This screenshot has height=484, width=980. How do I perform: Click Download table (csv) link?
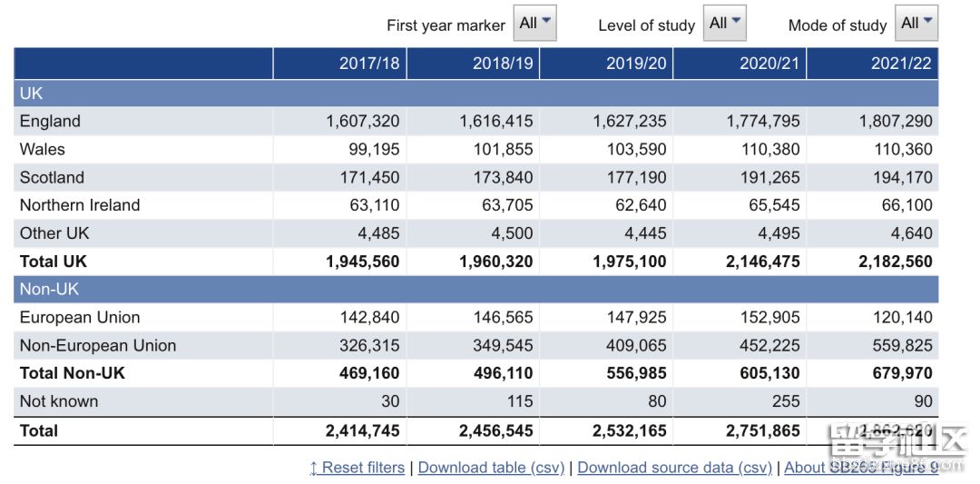[x=491, y=468]
